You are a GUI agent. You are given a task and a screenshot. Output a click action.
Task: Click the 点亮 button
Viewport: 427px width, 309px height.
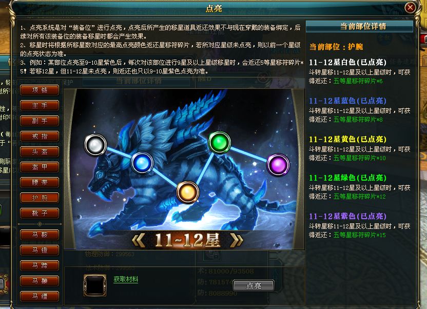point(254,285)
